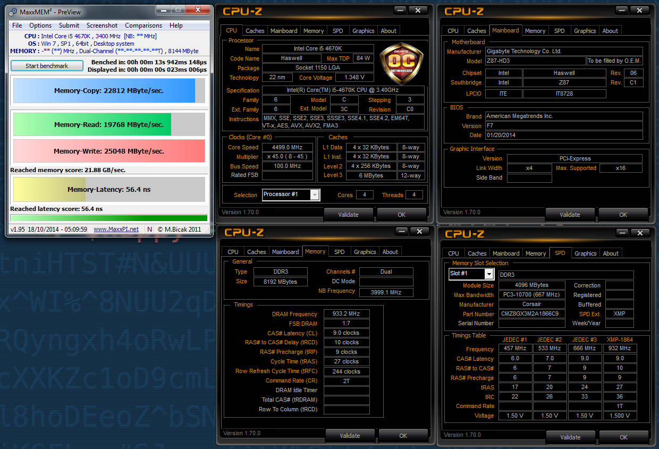Click the NB Frequency value 3999.1 MHz
This screenshot has width=659, height=449.
(386, 292)
